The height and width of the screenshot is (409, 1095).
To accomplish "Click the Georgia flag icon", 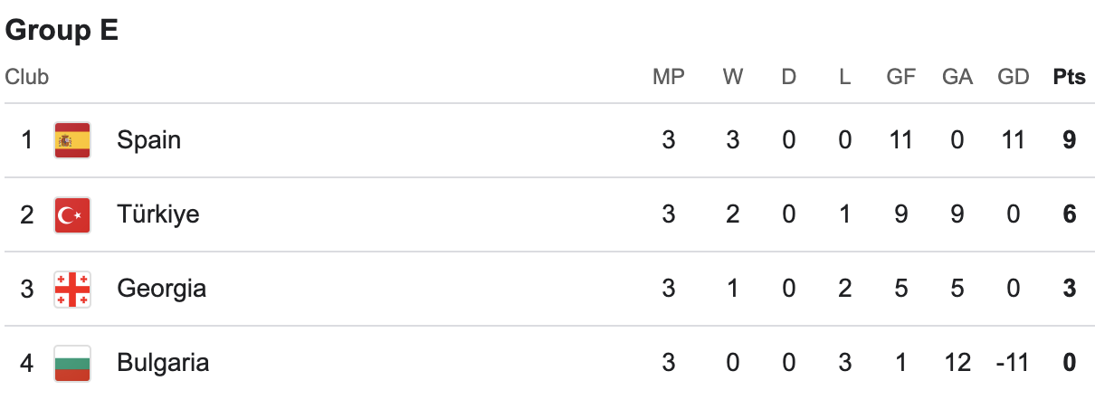I will tap(71, 289).
